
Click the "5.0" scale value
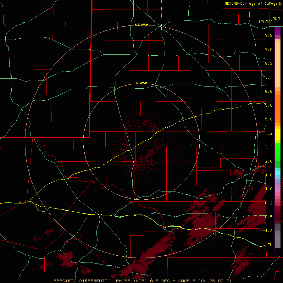pyautogui.click(x=269, y=119)
